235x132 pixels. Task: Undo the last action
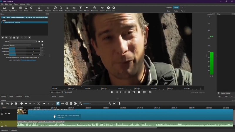(x=26, y=9)
